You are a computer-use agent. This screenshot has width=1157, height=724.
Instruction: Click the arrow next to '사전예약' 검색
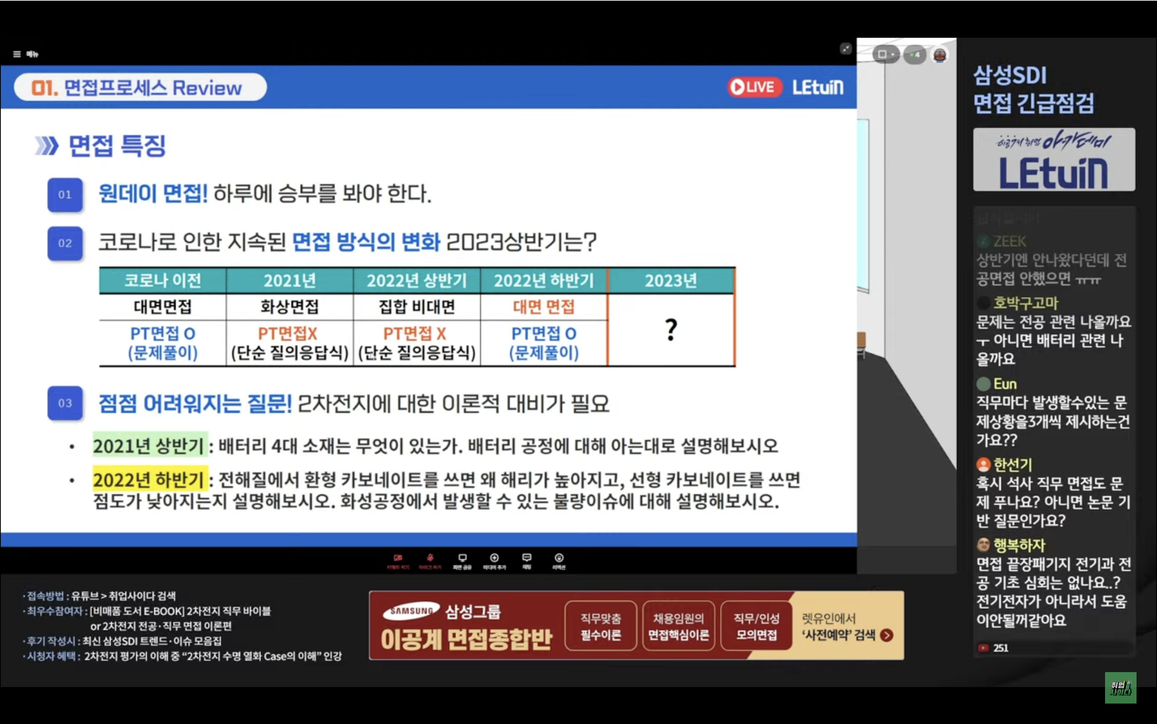tap(887, 636)
